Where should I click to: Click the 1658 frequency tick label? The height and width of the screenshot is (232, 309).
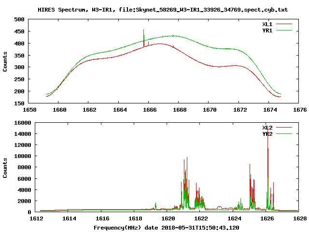[29, 110]
